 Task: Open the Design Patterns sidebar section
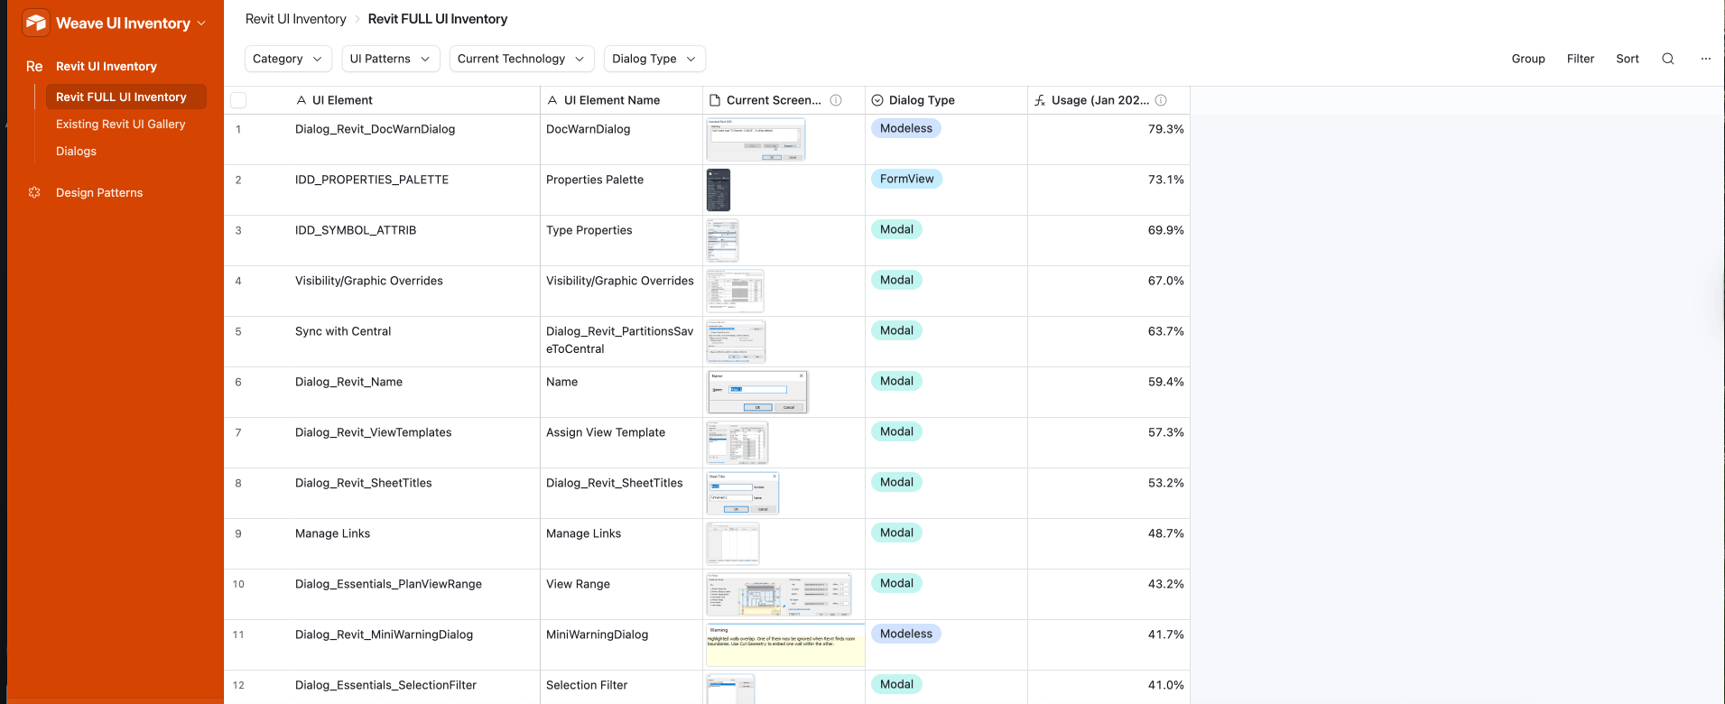(99, 192)
